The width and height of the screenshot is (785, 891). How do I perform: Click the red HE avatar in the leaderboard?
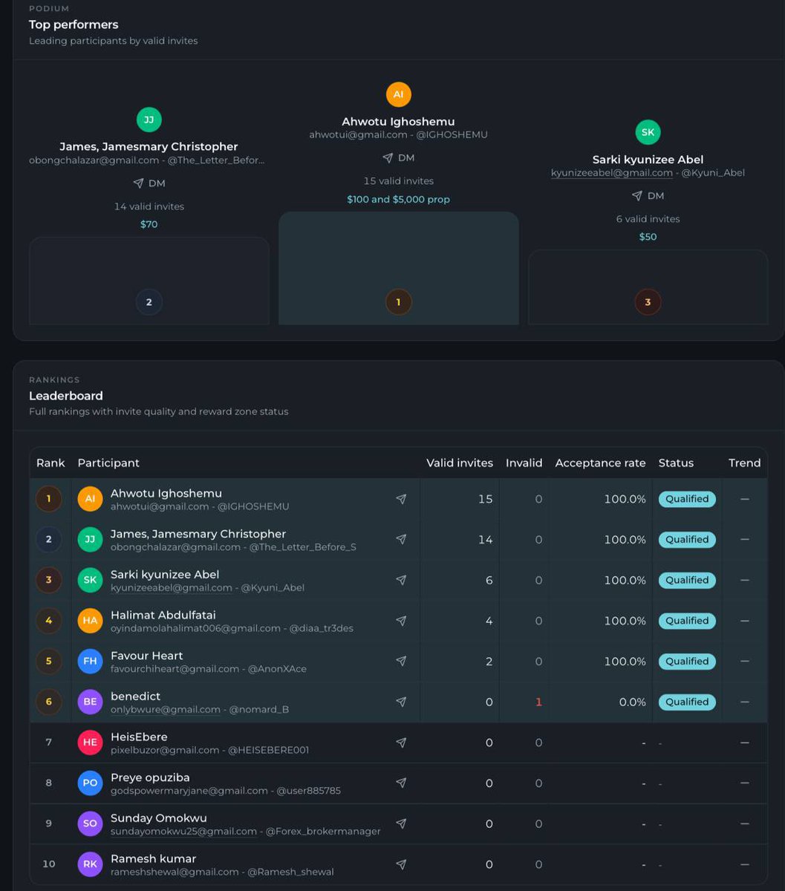(x=90, y=742)
